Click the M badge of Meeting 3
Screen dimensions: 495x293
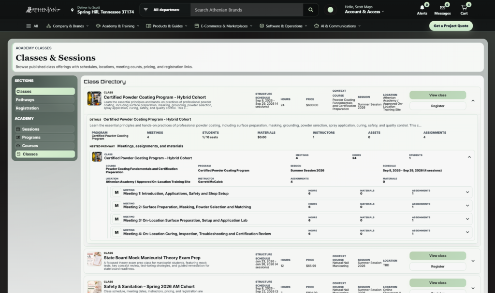point(116,219)
